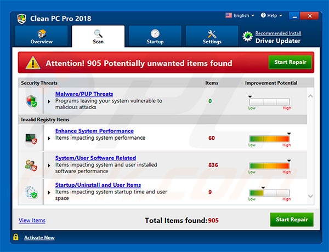Open the Recommended Install link
Image resolution: width=329 pixels, height=252 pixels.
[x=278, y=33]
